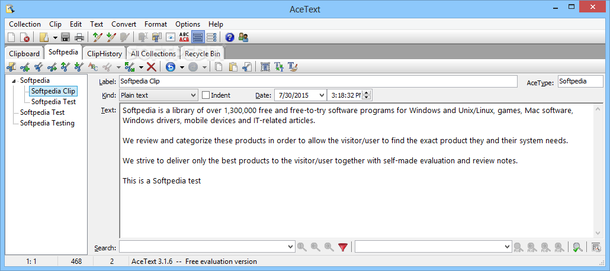Delete the clip with the red X icon
Image resolution: width=610 pixels, height=271 pixels.
(x=152, y=67)
